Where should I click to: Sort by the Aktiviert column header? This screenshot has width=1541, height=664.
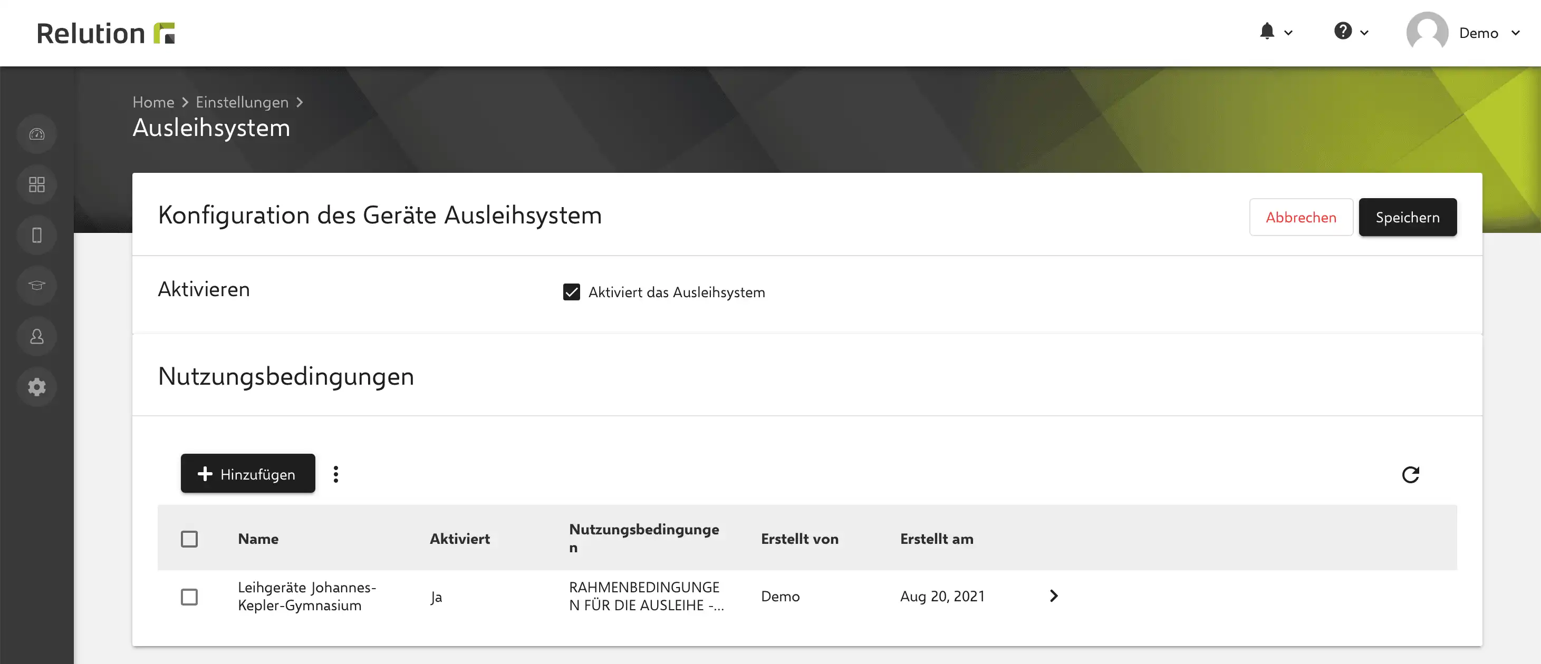[x=459, y=539]
